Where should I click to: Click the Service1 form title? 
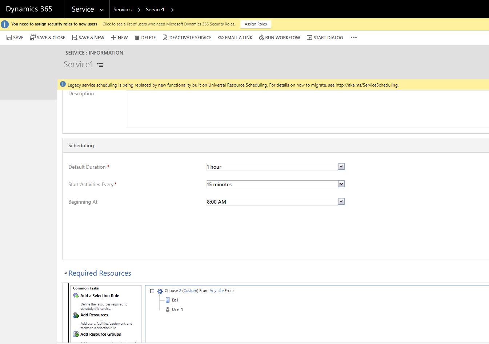(x=79, y=64)
